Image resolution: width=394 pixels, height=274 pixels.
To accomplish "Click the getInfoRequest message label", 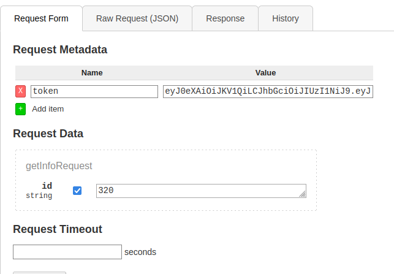I will [59, 166].
